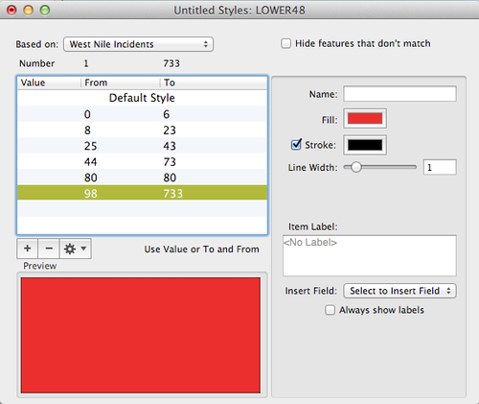479x404 pixels.
Task: Enable Hide features that don't match
Action: point(285,43)
